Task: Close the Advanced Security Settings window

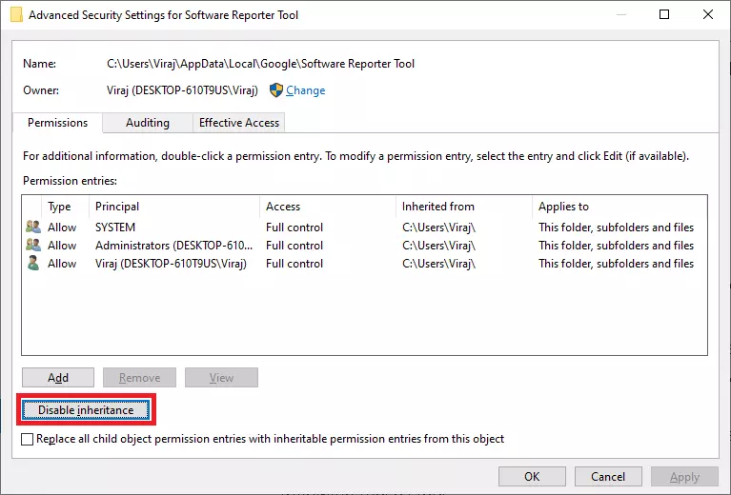Action: [708, 14]
